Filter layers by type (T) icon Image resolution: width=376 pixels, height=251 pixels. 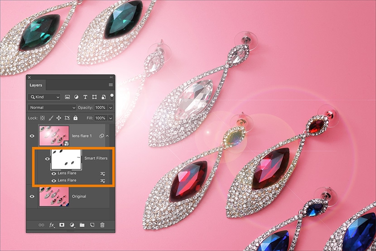(85, 97)
